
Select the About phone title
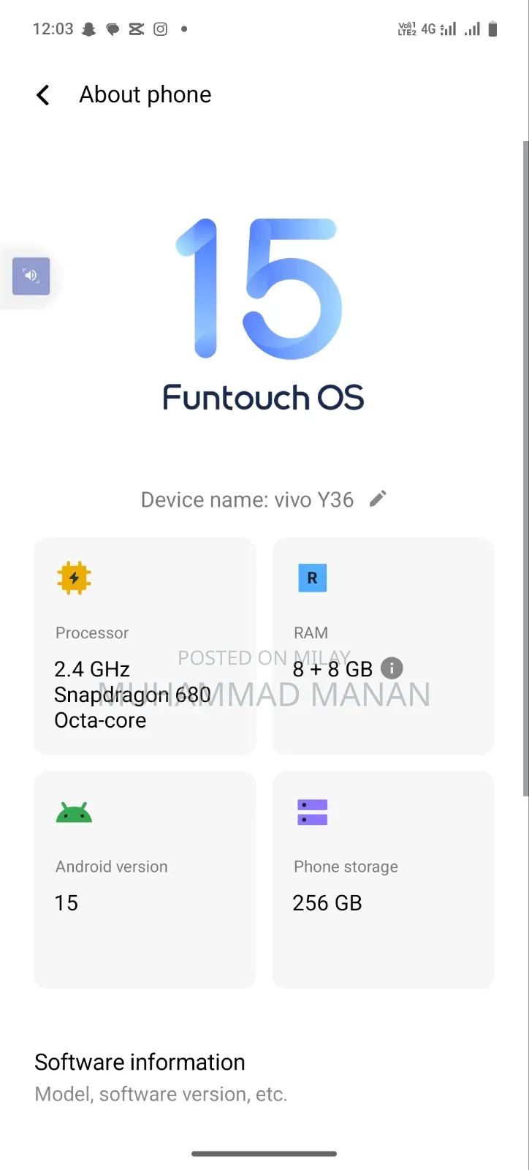[x=144, y=94]
